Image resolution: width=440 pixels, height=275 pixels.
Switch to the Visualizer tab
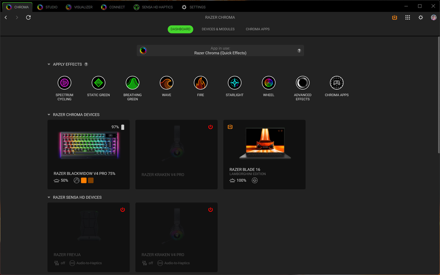[x=79, y=7]
